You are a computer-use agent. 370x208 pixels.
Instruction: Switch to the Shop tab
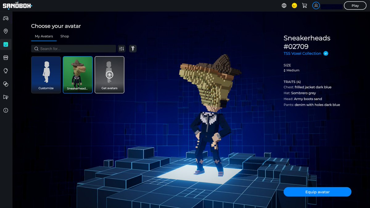[65, 36]
